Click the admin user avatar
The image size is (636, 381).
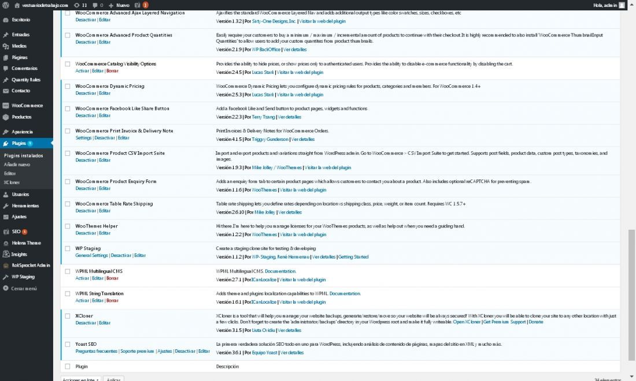coord(622,5)
